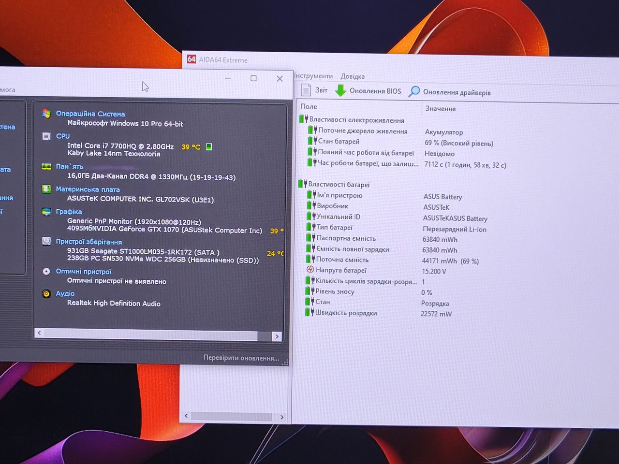Click the processor chip icon next to CPU

(46, 136)
